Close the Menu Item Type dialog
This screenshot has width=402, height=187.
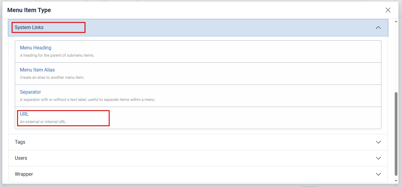tap(388, 10)
